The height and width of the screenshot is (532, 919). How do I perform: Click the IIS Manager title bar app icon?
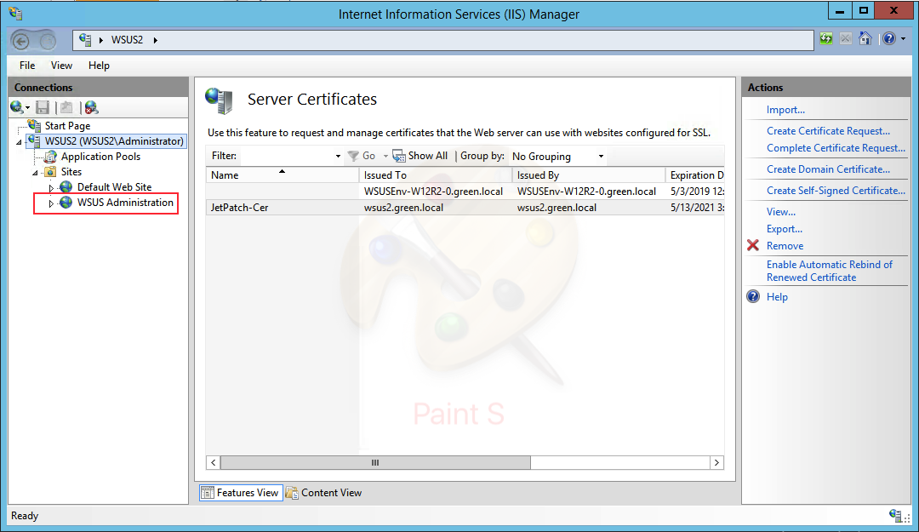16,12
